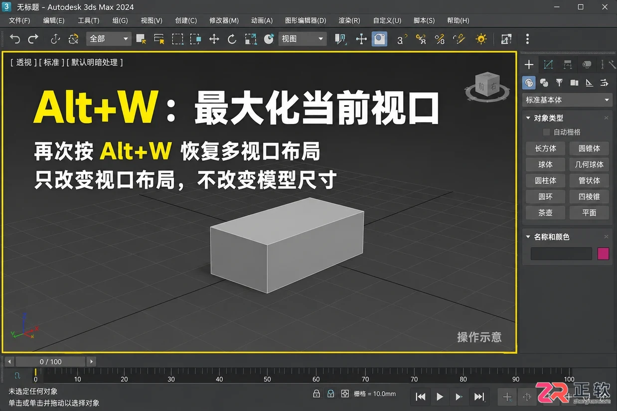Open the 视图 reference coordinate dropdown

pyautogui.click(x=303, y=39)
